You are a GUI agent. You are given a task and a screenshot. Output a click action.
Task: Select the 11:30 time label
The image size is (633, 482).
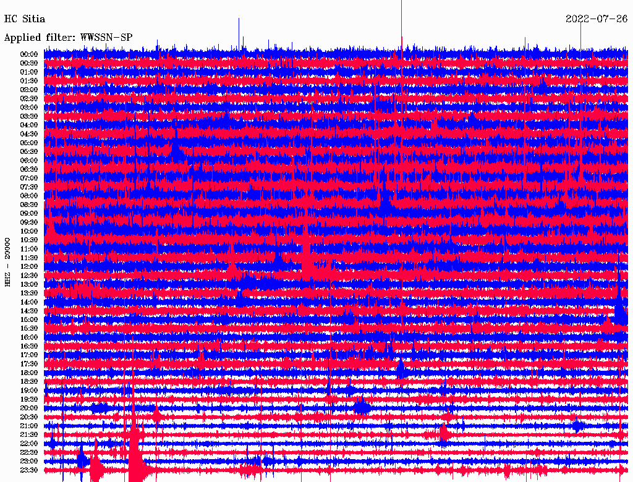tap(29, 258)
